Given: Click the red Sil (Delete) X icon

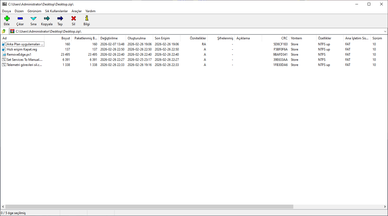Looking at the screenshot, I should (73, 18).
